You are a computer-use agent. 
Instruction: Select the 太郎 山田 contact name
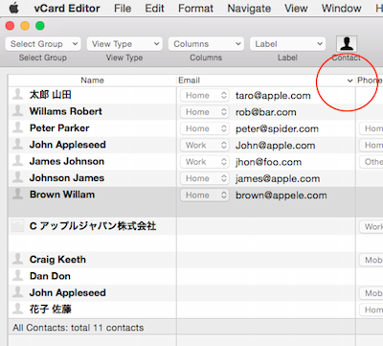pos(51,95)
